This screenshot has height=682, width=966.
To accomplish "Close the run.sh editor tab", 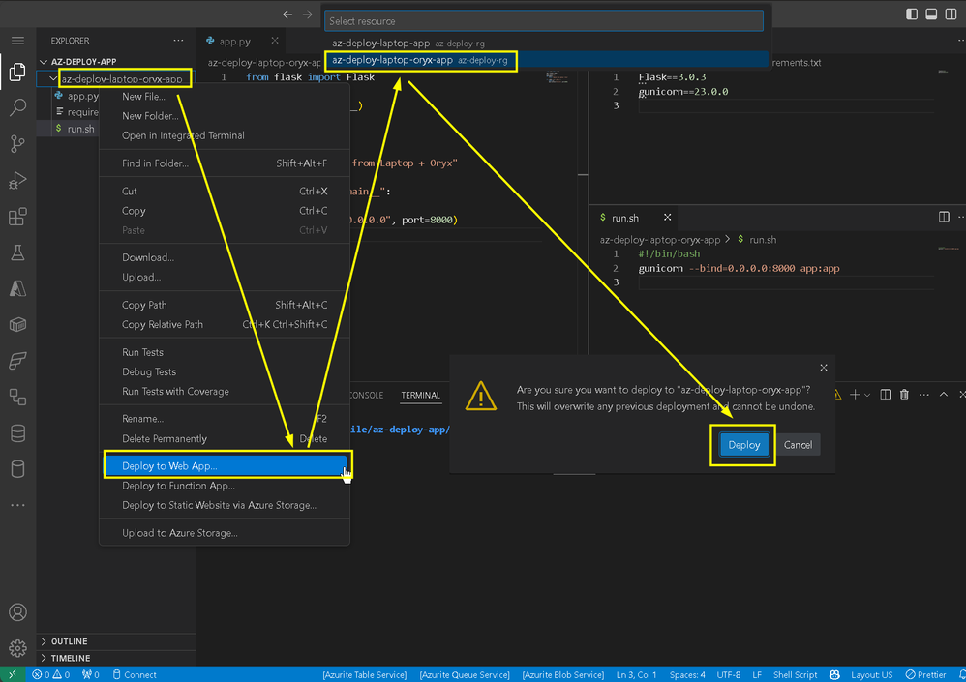I will (x=667, y=218).
